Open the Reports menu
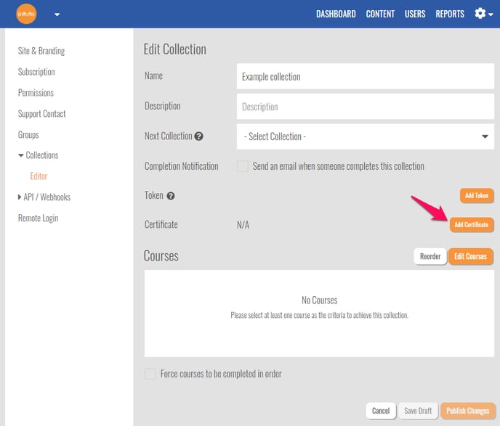This screenshot has width=500, height=426. [450, 14]
